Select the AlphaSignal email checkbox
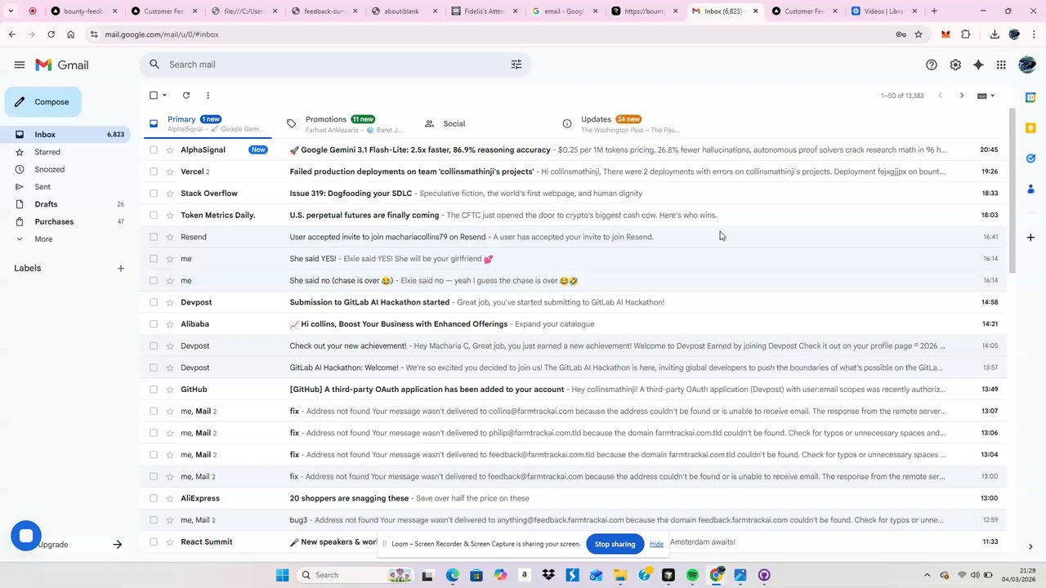 coord(153,150)
